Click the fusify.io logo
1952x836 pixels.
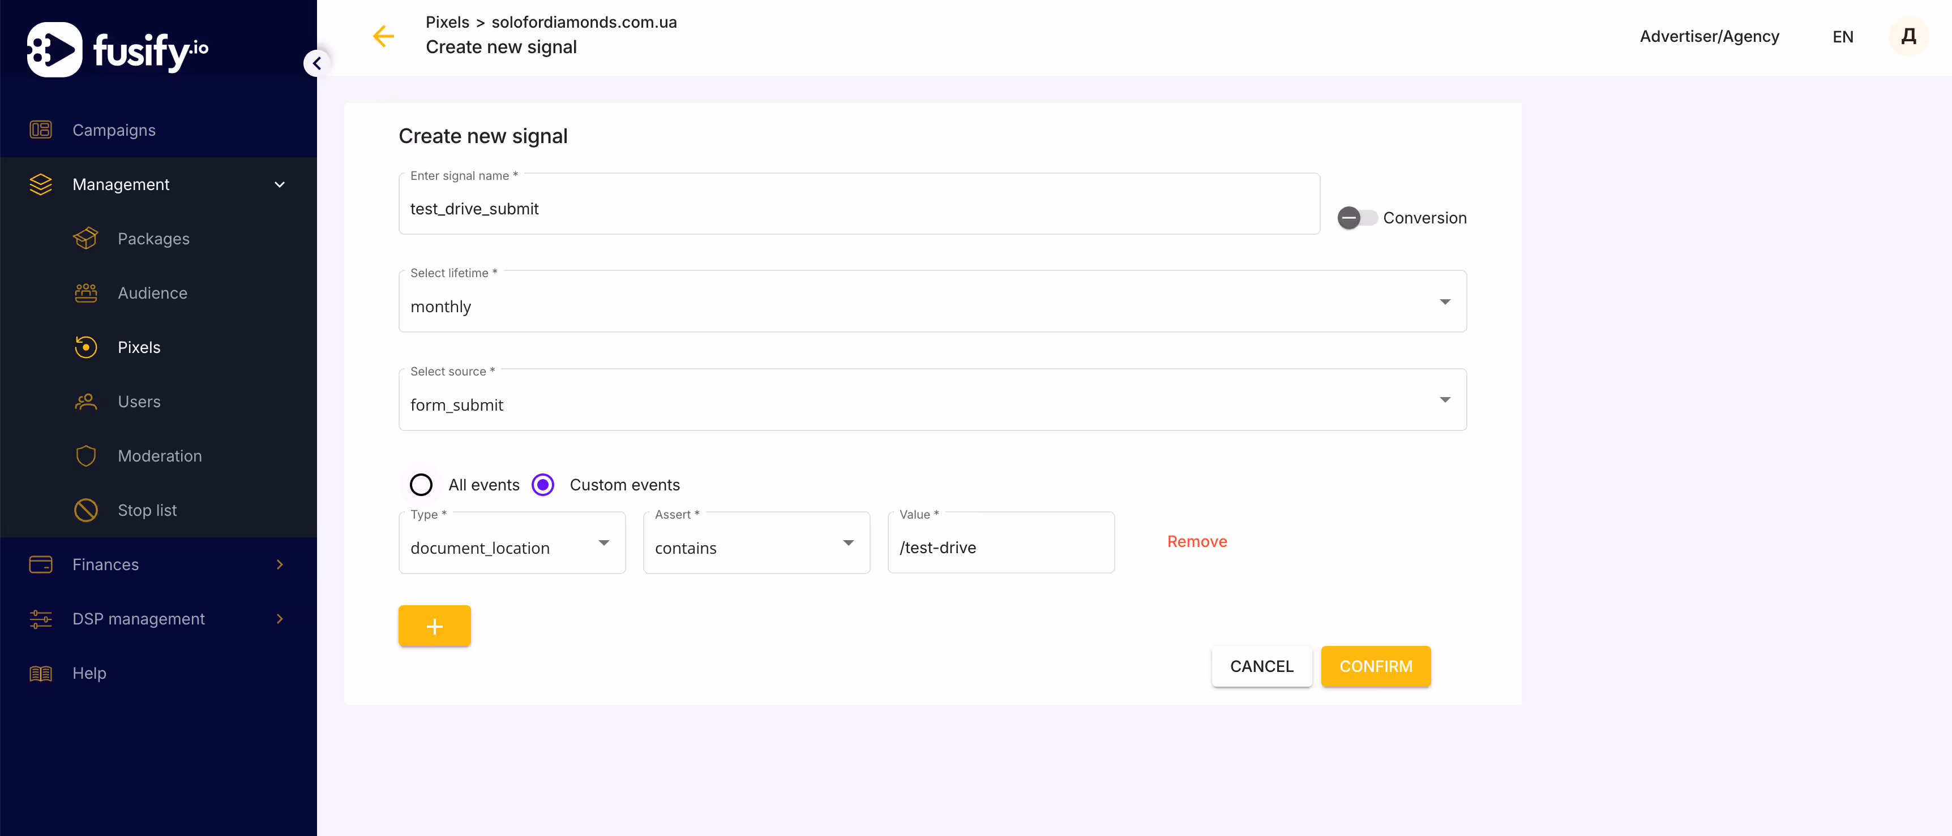click(x=117, y=49)
